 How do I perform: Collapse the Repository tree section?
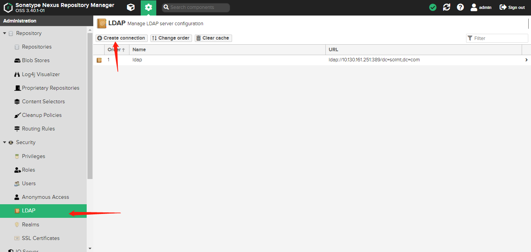coord(5,33)
